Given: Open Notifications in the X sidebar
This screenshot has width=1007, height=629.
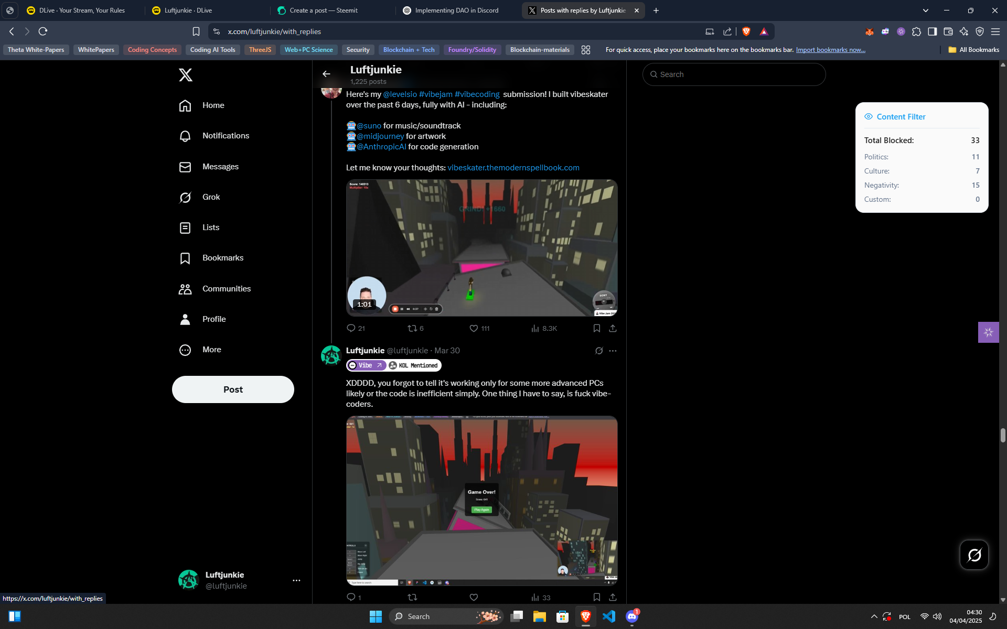Looking at the screenshot, I should (x=226, y=136).
